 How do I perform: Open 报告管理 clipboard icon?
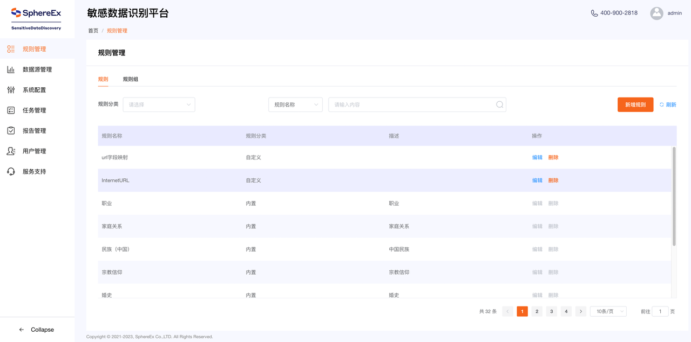(11, 131)
